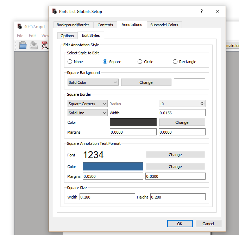Select the None annotation style
The width and height of the screenshot is (239, 235).
75,62
